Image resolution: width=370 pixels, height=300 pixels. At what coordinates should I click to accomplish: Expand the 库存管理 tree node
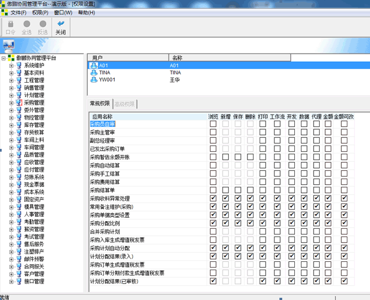tap(11, 125)
